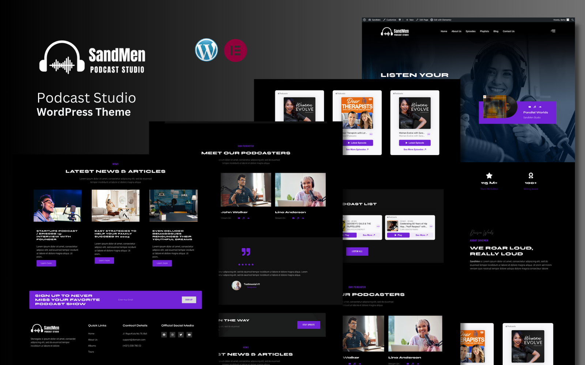585x365 pixels.
Task: Click the YouTube stream icon under John Walker
Action: click(239, 218)
